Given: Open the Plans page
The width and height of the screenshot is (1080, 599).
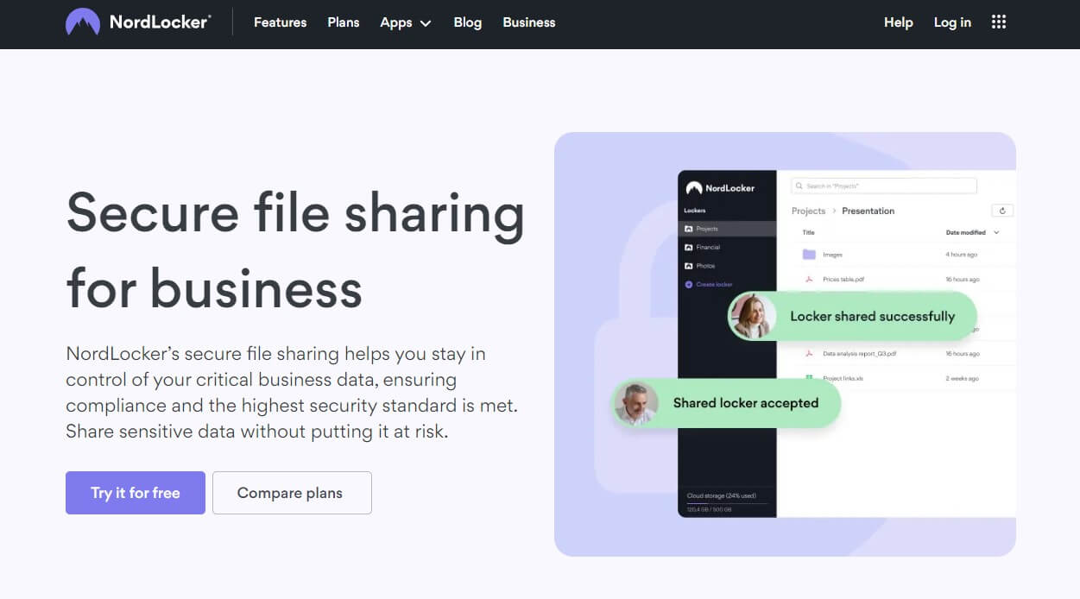Looking at the screenshot, I should [x=344, y=22].
